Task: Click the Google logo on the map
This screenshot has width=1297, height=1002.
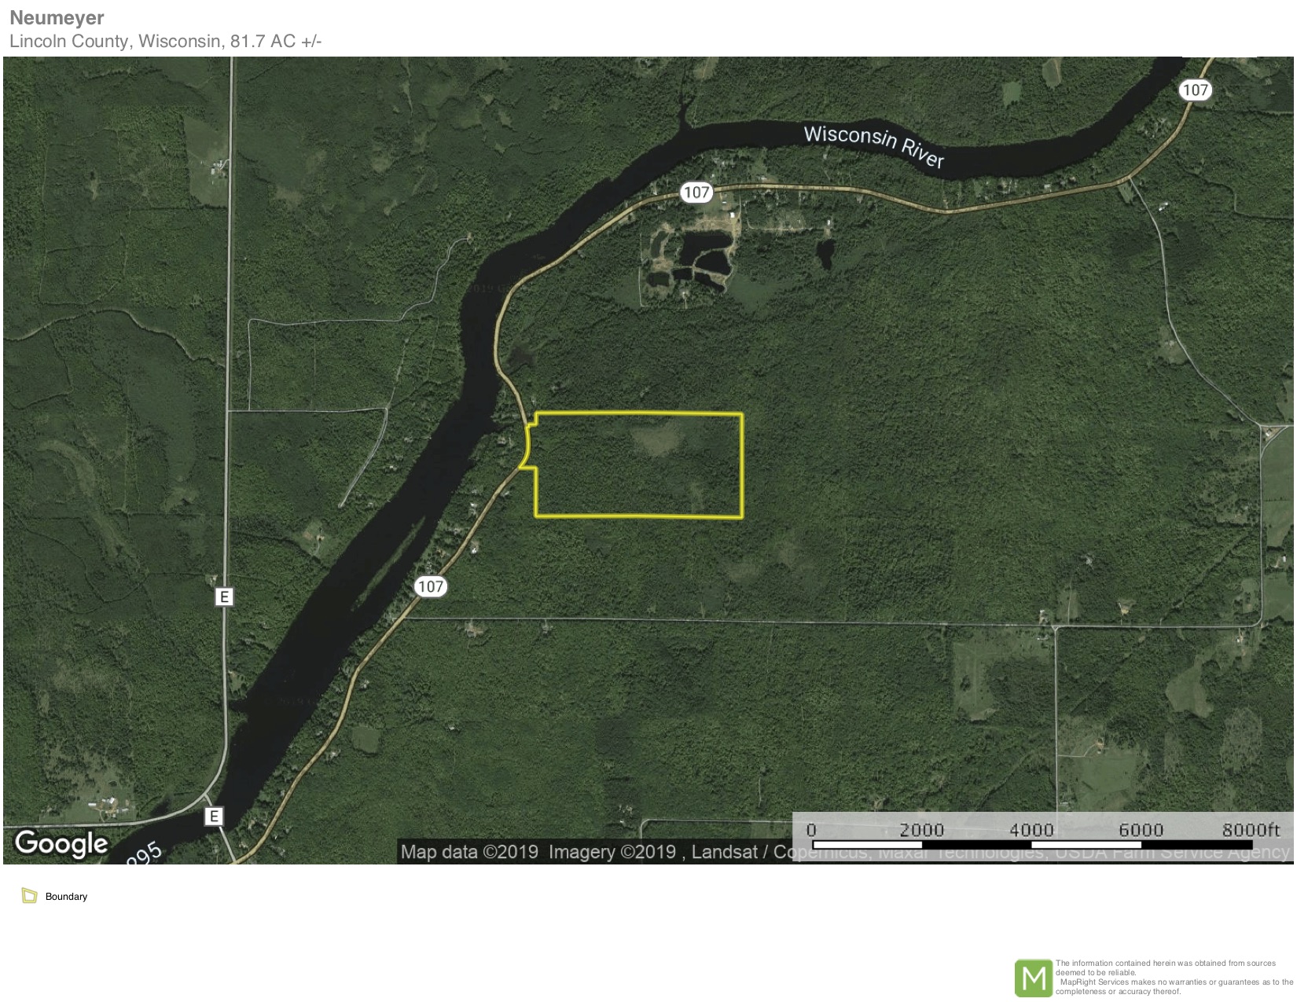Action: [x=61, y=843]
